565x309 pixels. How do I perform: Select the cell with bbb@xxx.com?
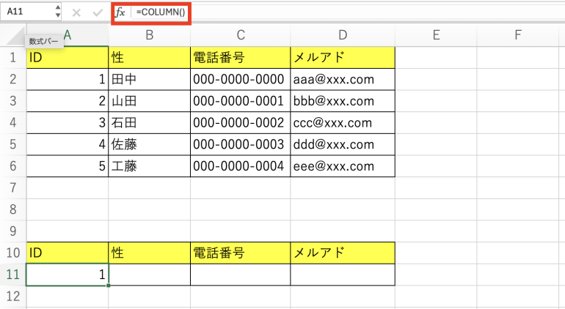coord(343,101)
